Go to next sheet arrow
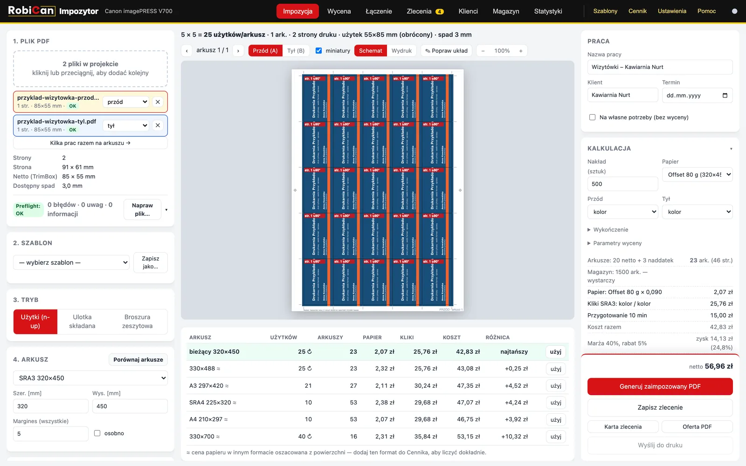The image size is (746, 466). coord(238,50)
